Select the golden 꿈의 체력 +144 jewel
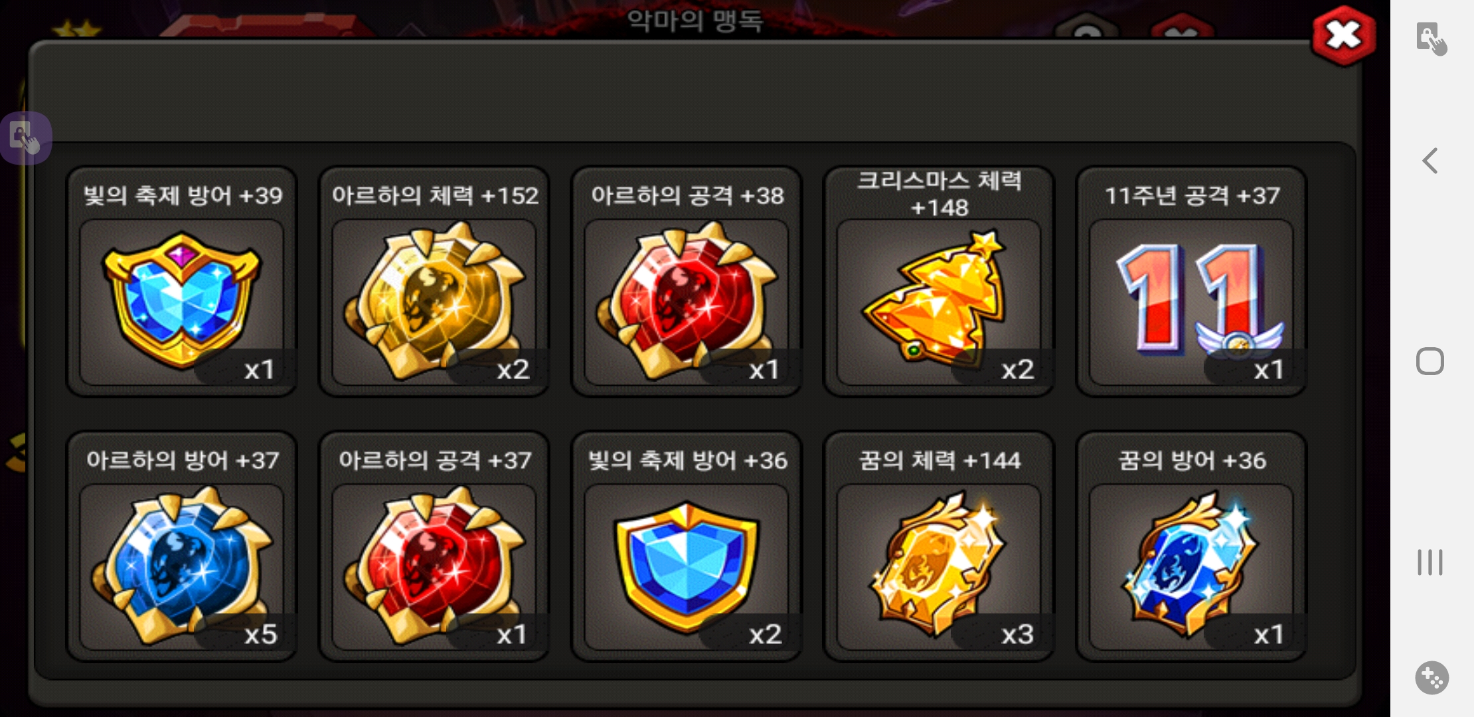This screenshot has height=717, width=1474. pos(939,567)
